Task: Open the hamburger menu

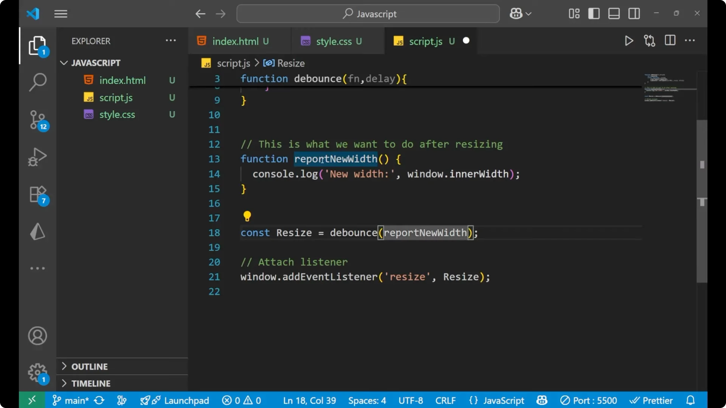Action: (60, 14)
